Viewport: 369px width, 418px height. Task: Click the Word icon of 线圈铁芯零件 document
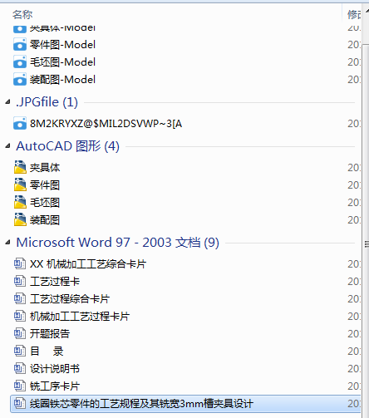(20, 403)
